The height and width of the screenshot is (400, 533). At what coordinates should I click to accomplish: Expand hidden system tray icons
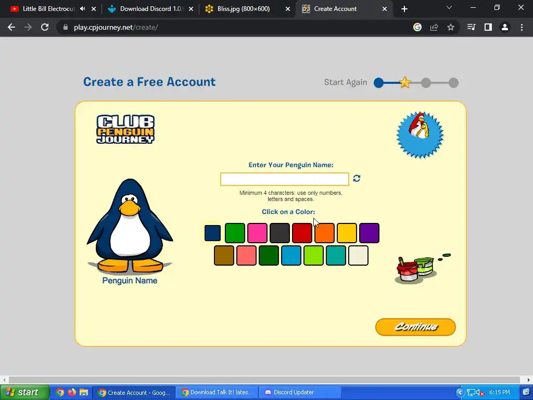click(x=460, y=393)
